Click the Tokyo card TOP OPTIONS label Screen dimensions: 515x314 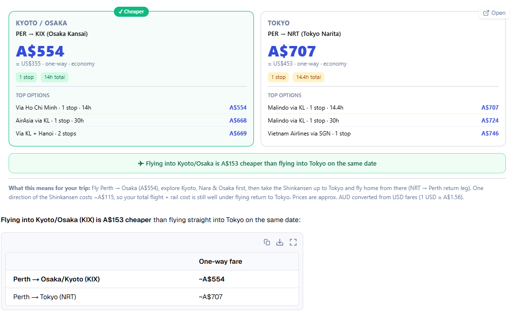pyautogui.click(x=285, y=95)
